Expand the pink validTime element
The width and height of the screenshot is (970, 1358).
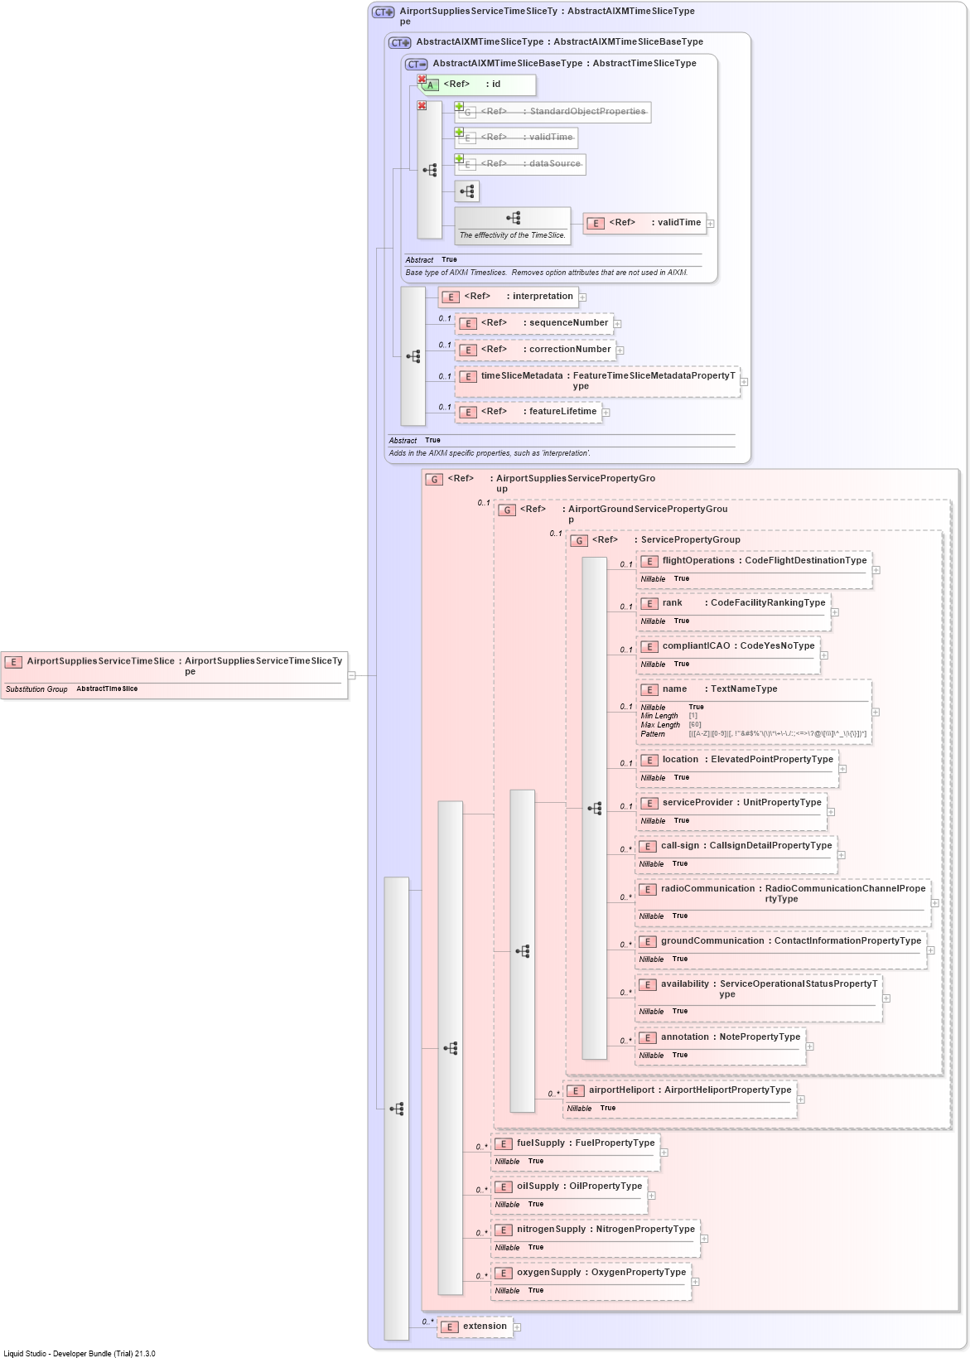[x=710, y=223]
